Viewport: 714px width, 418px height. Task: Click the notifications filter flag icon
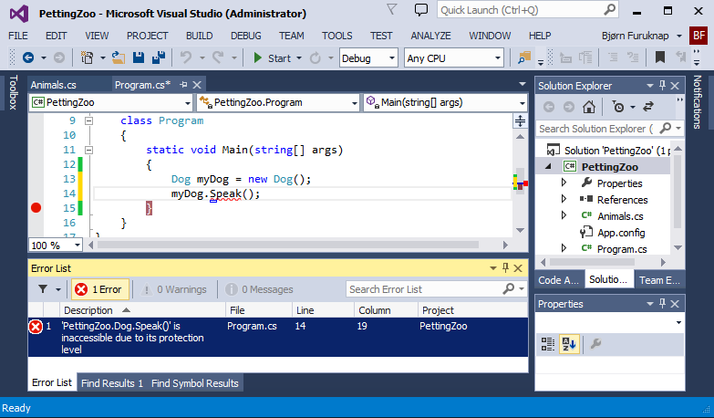(x=392, y=9)
